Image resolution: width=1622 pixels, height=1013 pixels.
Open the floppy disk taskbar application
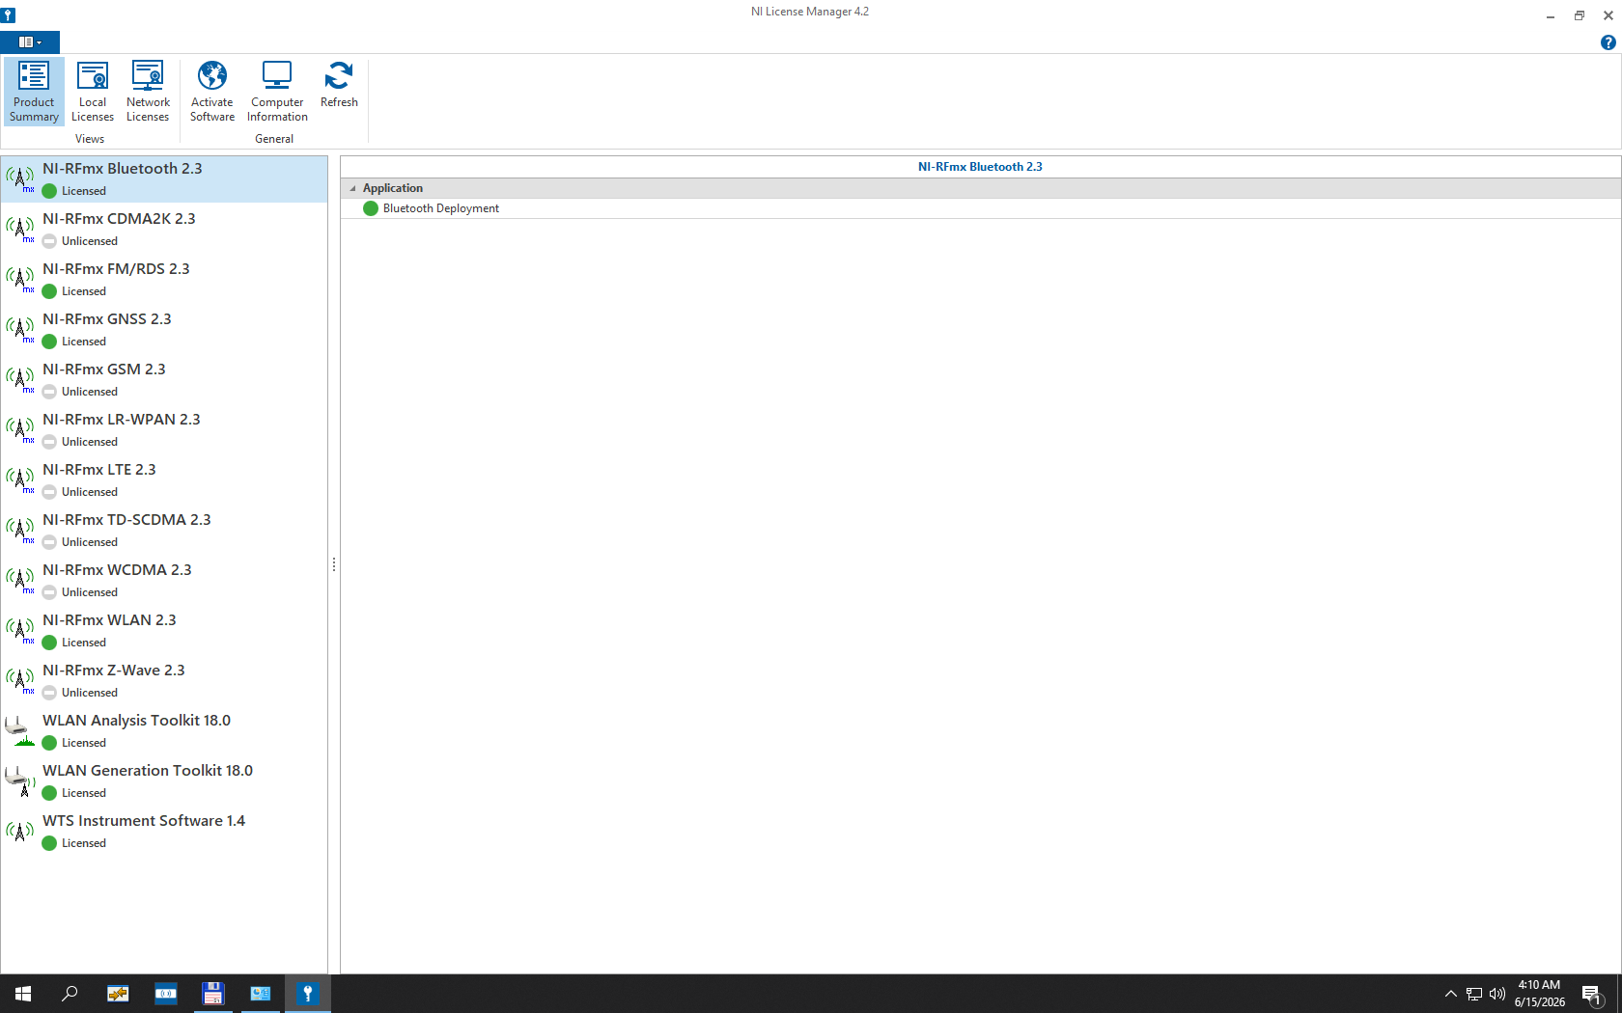coord(213,994)
